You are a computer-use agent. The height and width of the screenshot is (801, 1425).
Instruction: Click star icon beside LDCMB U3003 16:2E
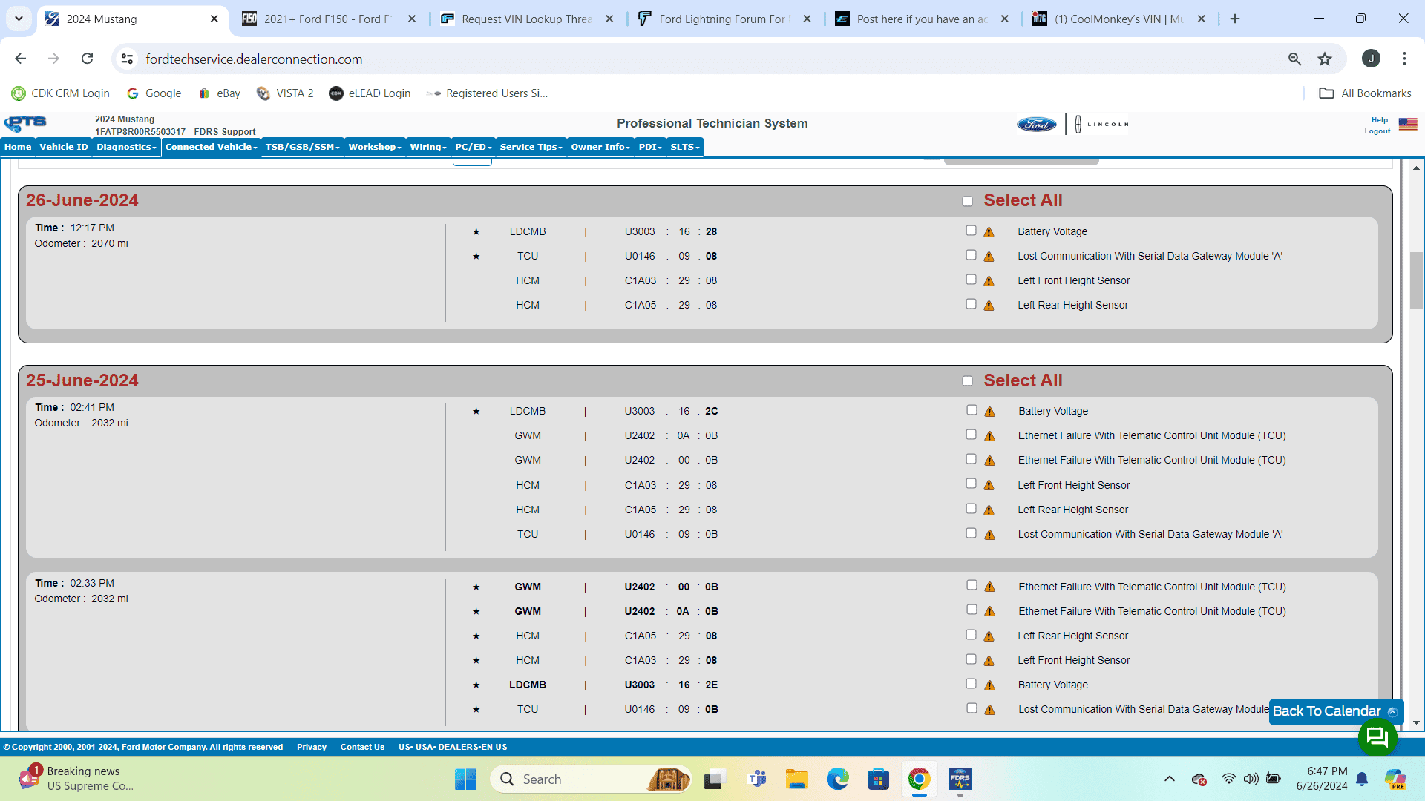tap(476, 685)
